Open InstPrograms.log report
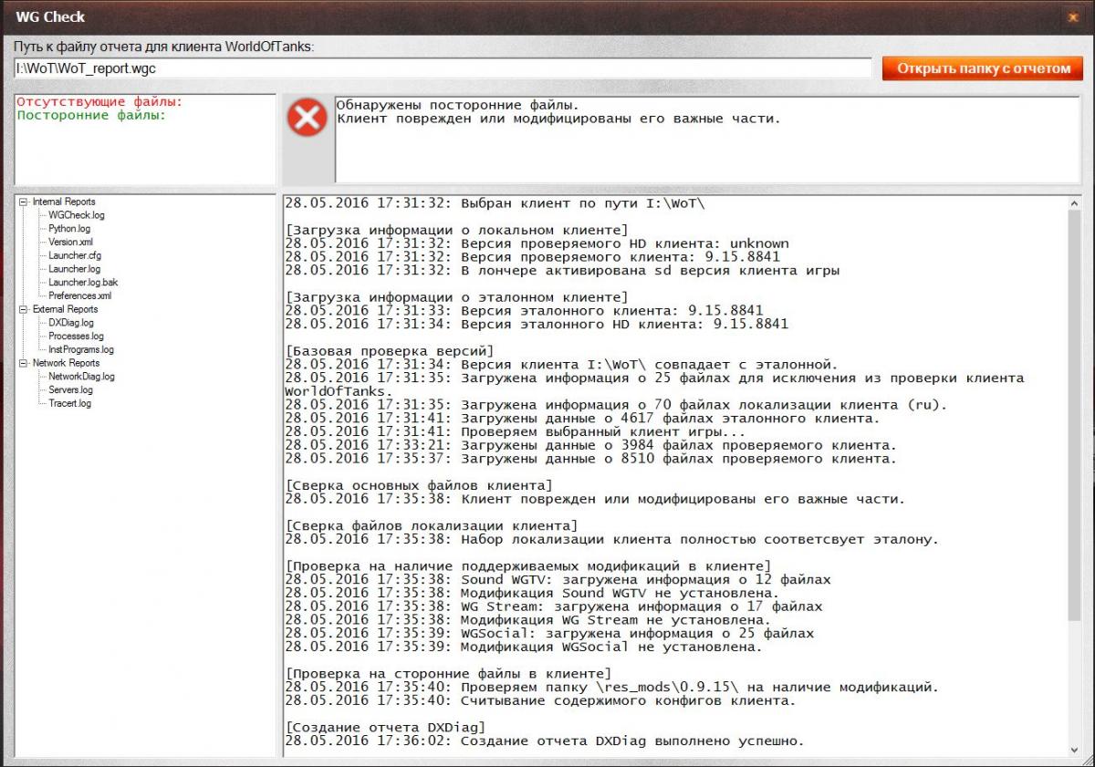 (x=81, y=349)
